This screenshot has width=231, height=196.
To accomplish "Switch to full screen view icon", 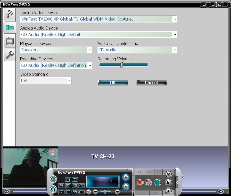I will click(x=81, y=192).
